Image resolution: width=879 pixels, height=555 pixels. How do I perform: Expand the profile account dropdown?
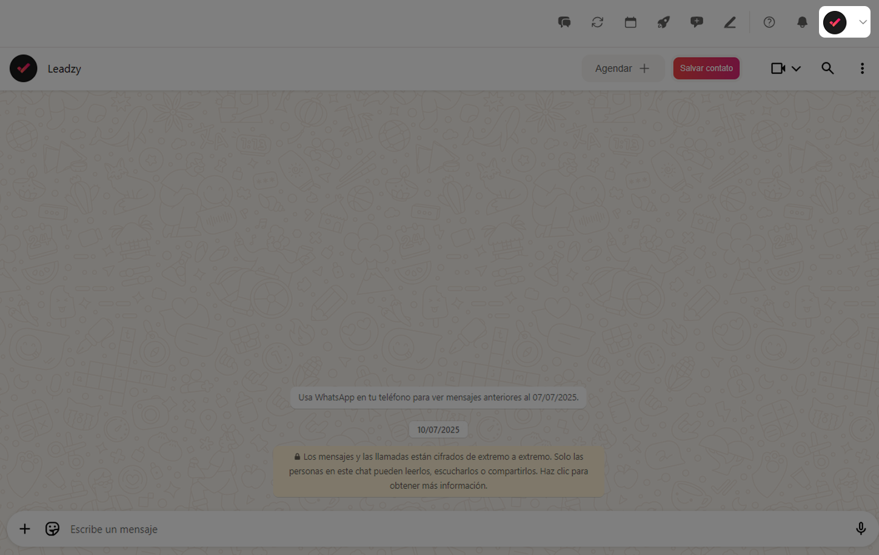coord(862,22)
